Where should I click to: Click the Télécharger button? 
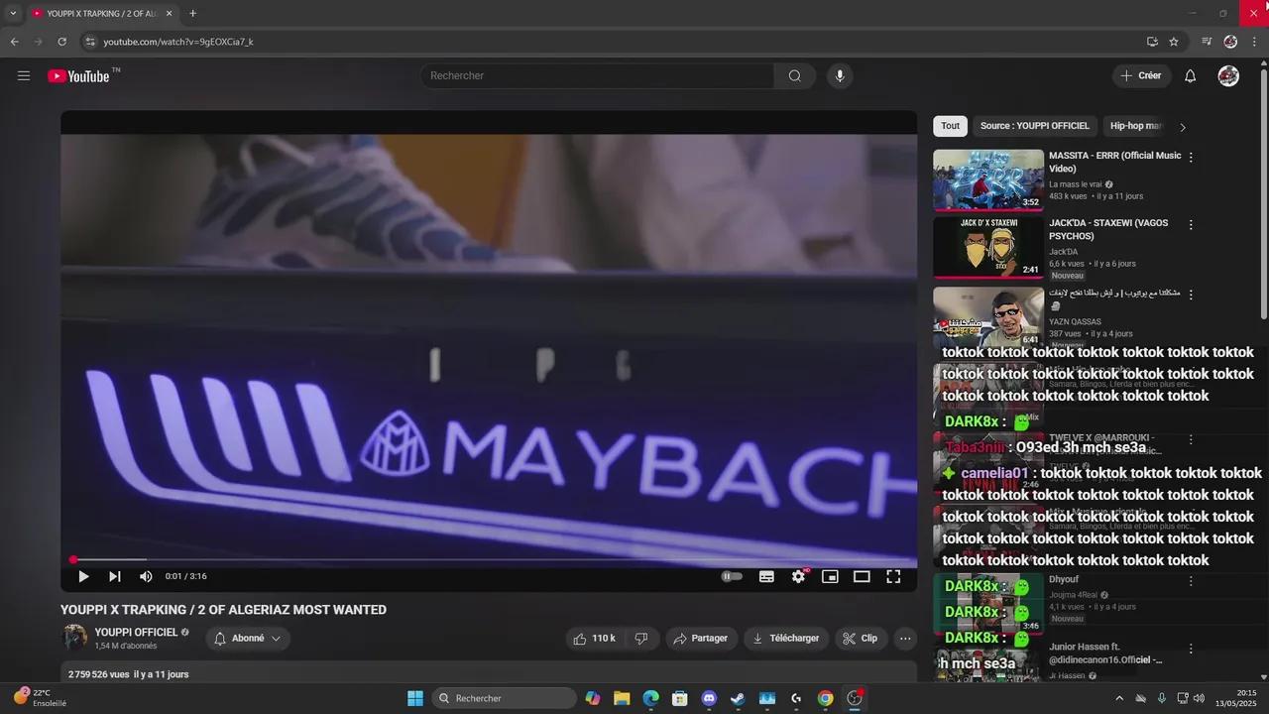click(786, 639)
